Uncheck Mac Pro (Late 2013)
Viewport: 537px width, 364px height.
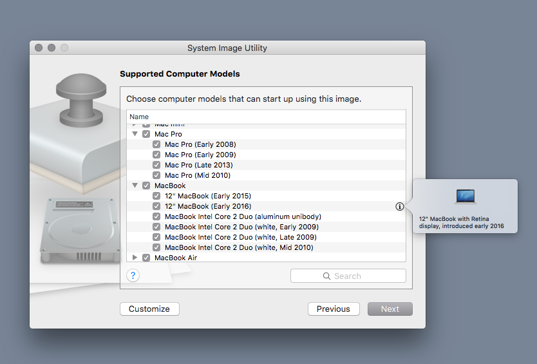pos(156,165)
